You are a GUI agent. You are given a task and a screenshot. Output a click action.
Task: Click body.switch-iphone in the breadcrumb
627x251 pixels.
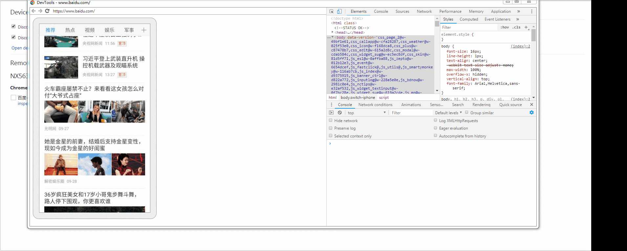[357, 98]
